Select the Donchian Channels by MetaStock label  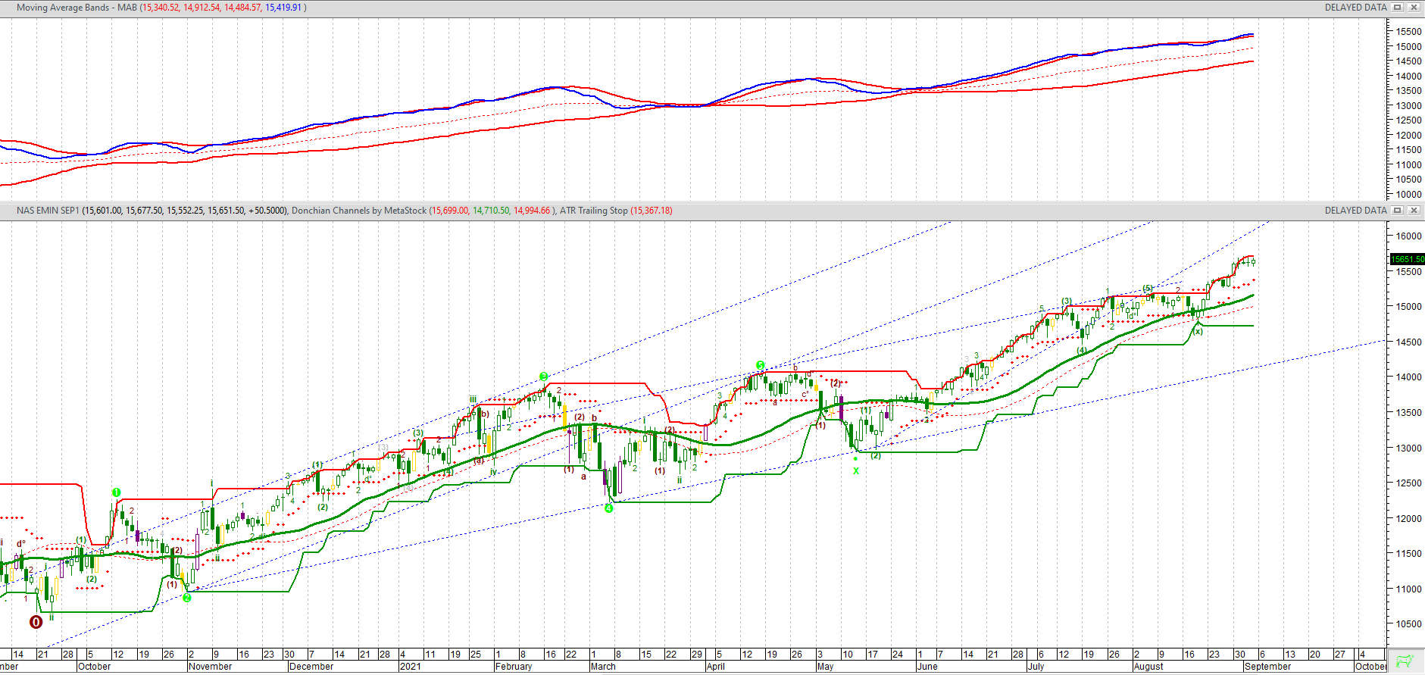click(x=358, y=211)
